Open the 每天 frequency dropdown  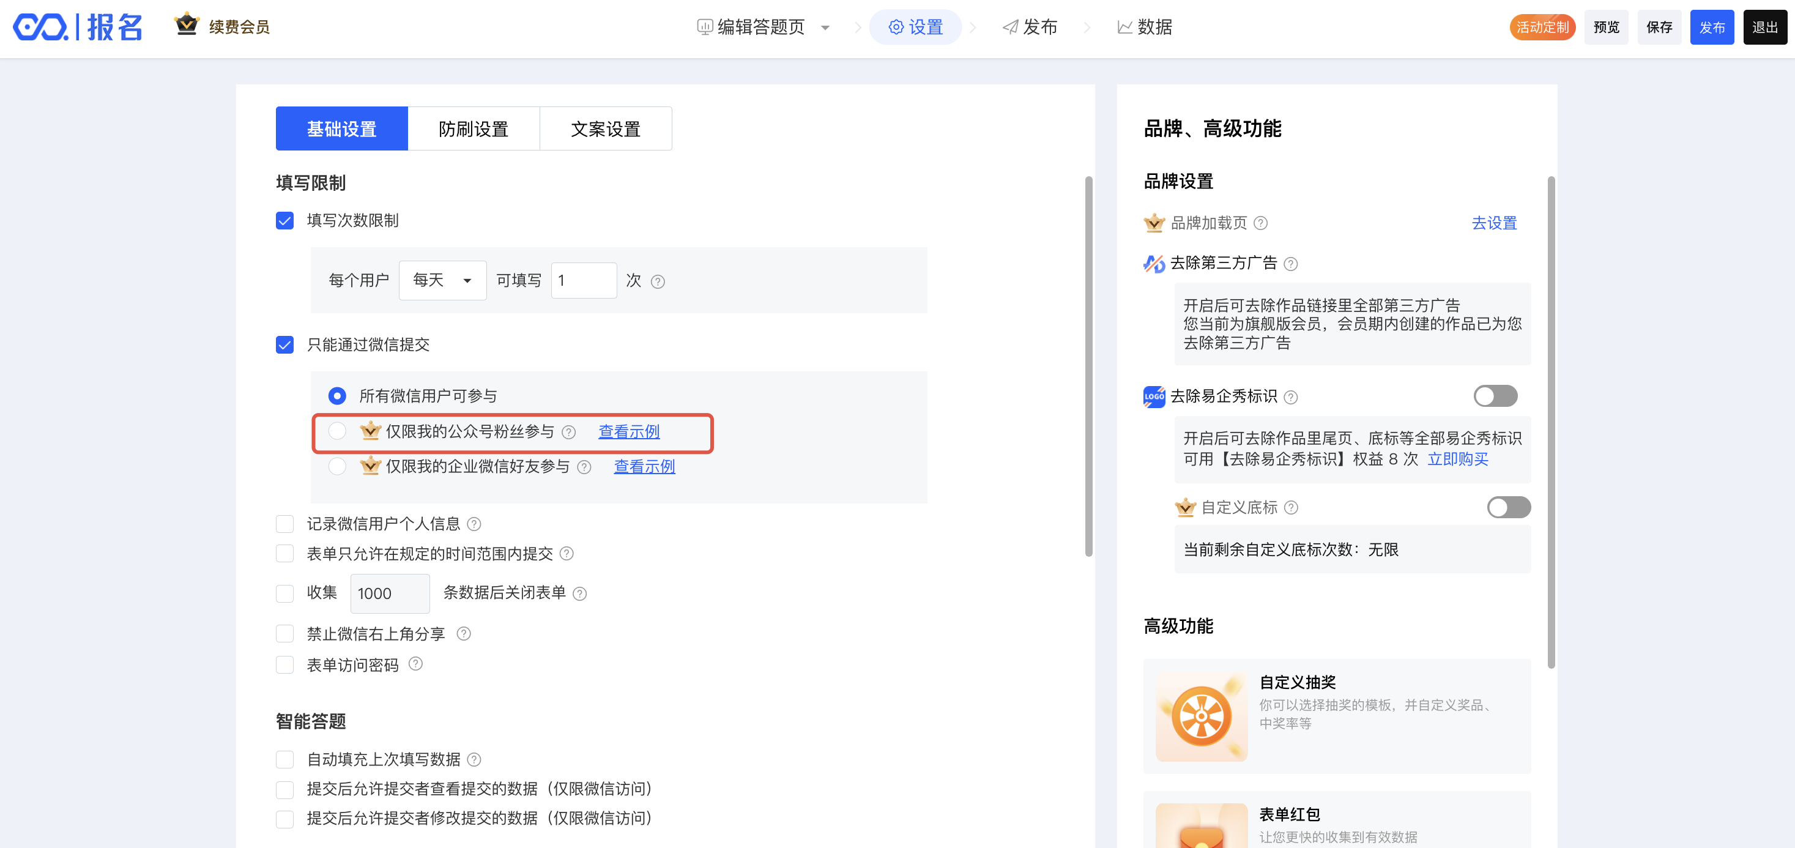point(442,281)
